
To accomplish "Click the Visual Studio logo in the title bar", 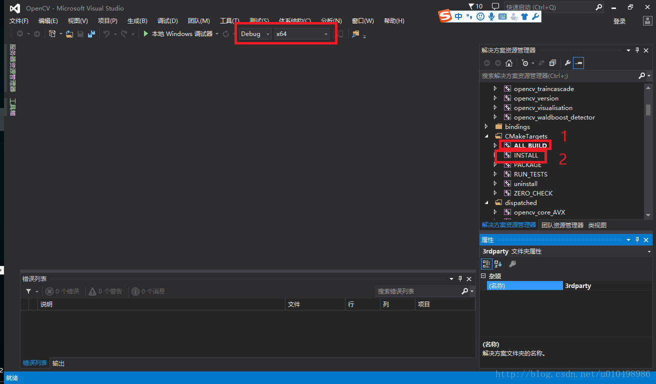I will tap(15, 8).
